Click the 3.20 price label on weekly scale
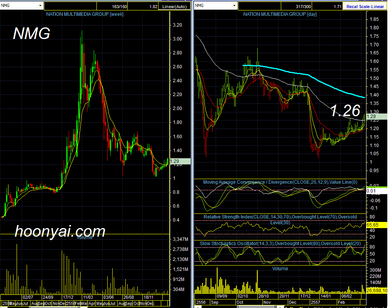This screenshot has height=308, width=390. [x=177, y=25]
